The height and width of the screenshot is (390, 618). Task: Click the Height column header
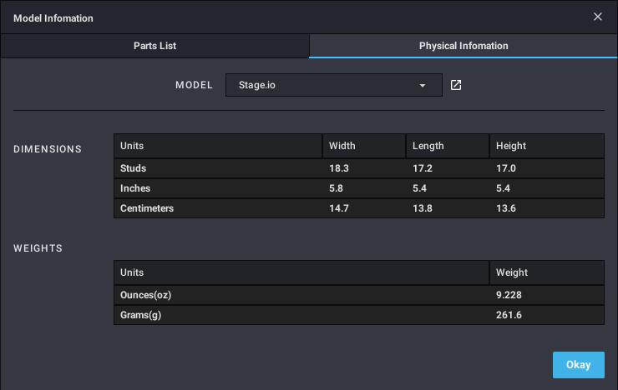pyautogui.click(x=510, y=146)
